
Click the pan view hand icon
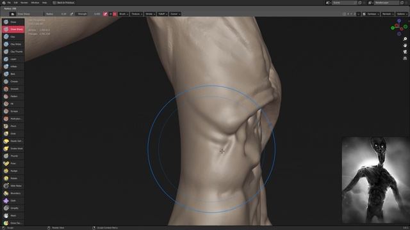point(405,45)
